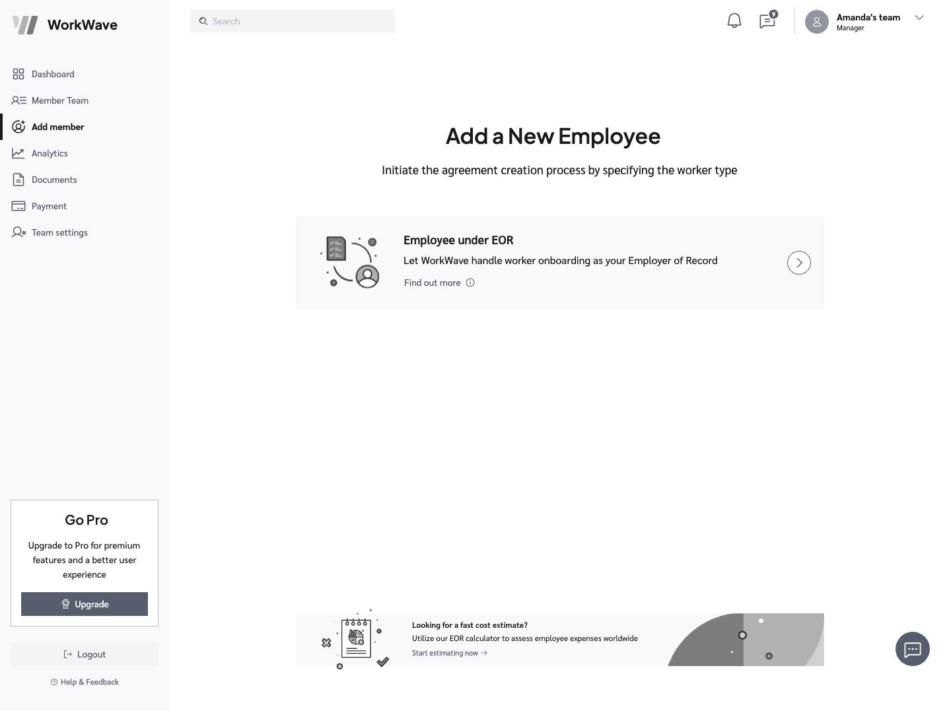Expand Amanda's team account dropdown
951x711 pixels.
pos(919,18)
